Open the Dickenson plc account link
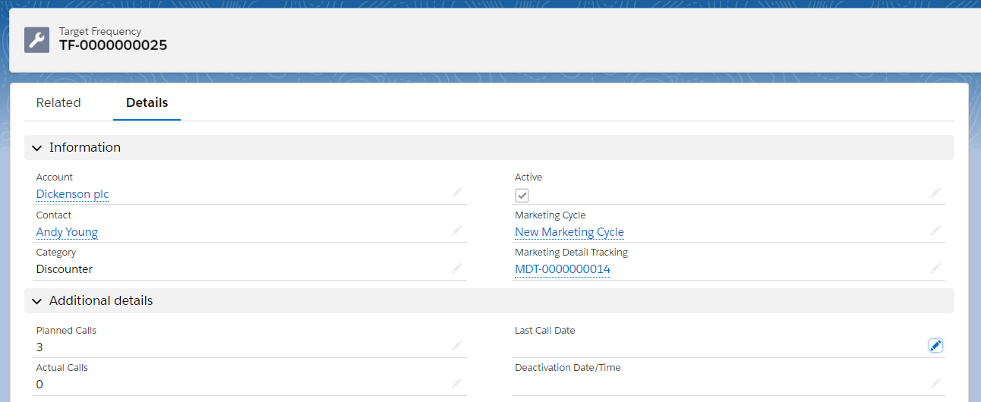This screenshot has width=981, height=402. pos(73,194)
